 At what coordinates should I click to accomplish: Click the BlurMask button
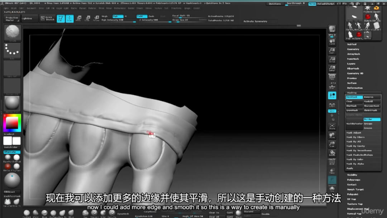point(354,106)
